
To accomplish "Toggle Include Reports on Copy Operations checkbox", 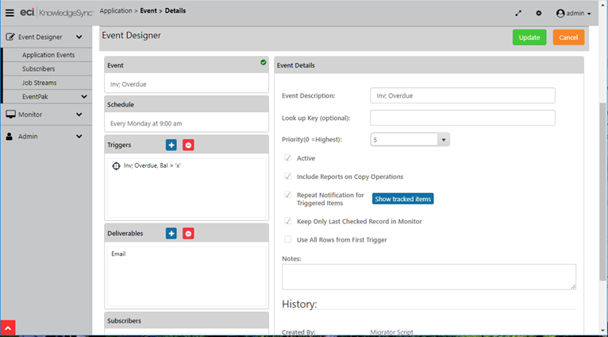I will click(x=287, y=176).
